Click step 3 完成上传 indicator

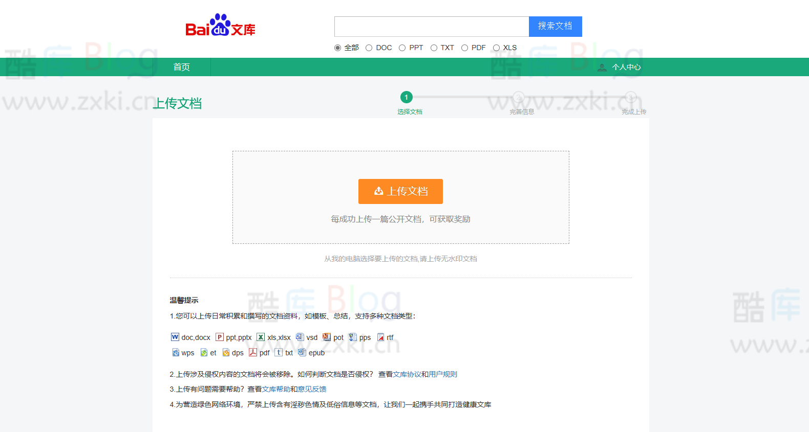click(x=631, y=97)
